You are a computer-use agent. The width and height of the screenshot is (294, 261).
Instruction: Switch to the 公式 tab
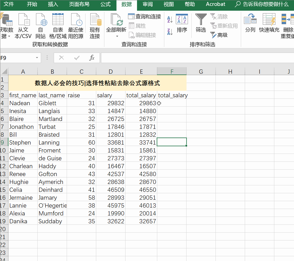[106, 4]
